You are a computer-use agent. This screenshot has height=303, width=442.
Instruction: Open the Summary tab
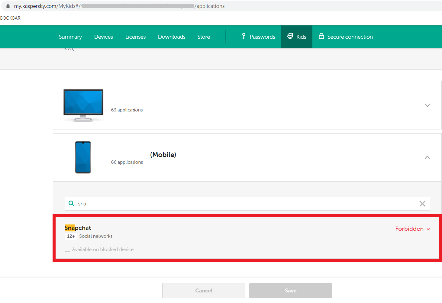(70, 37)
